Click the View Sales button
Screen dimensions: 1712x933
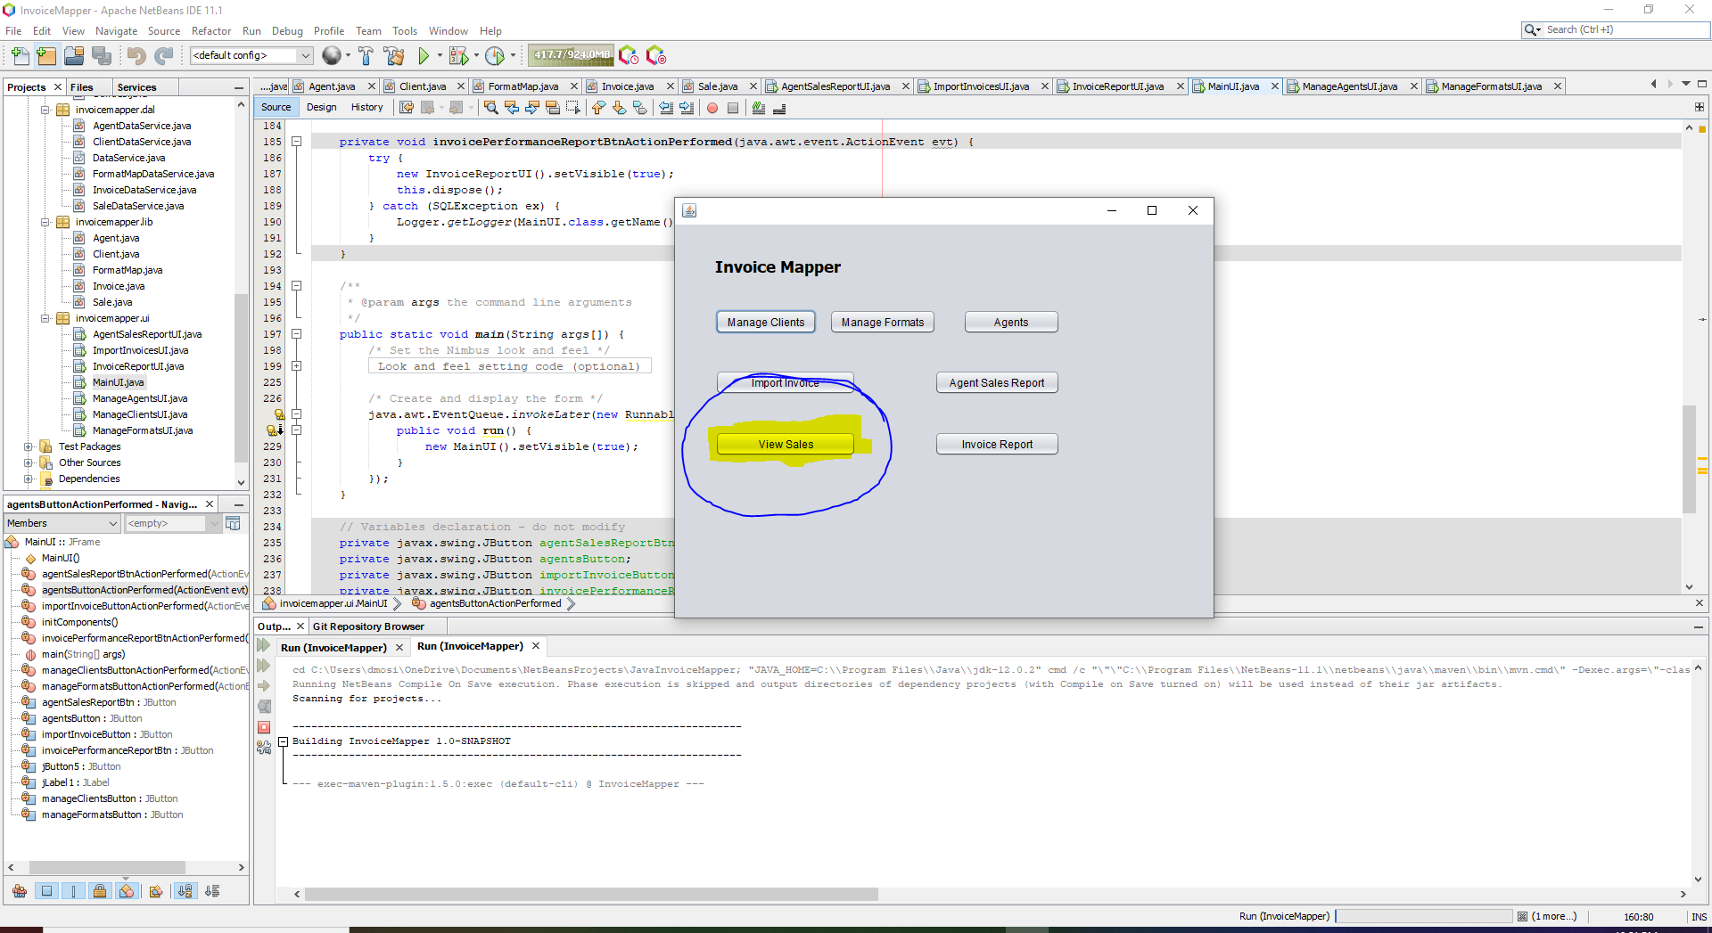click(786, 444)
